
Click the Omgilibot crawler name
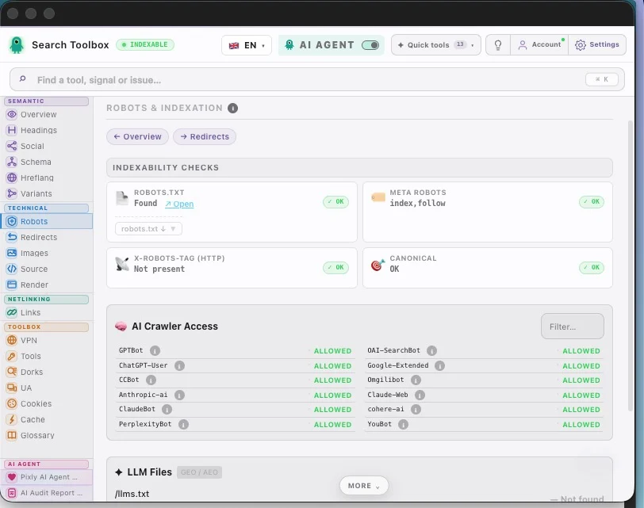pyautogui.click(x=385, y=380)
